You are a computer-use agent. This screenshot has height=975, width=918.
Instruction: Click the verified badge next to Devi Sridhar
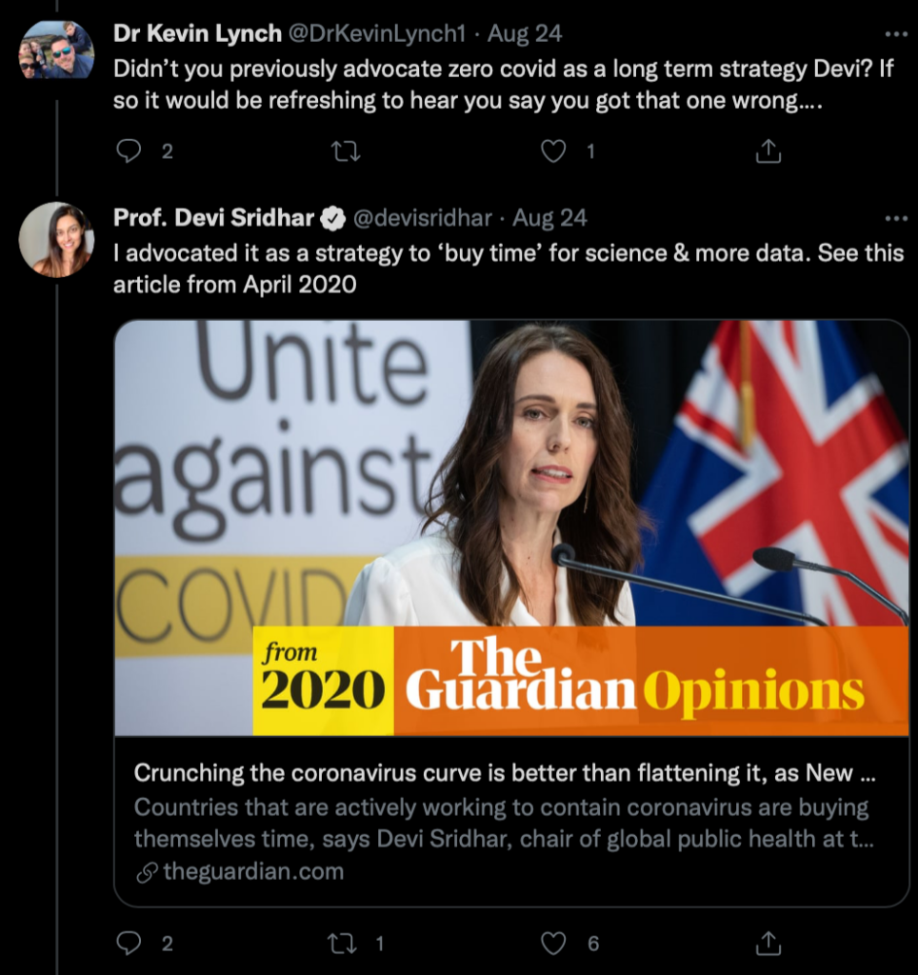(332, 219)
